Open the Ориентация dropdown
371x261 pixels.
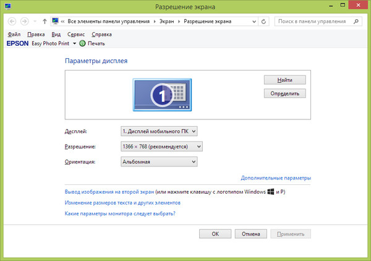[x=159, y=162]
